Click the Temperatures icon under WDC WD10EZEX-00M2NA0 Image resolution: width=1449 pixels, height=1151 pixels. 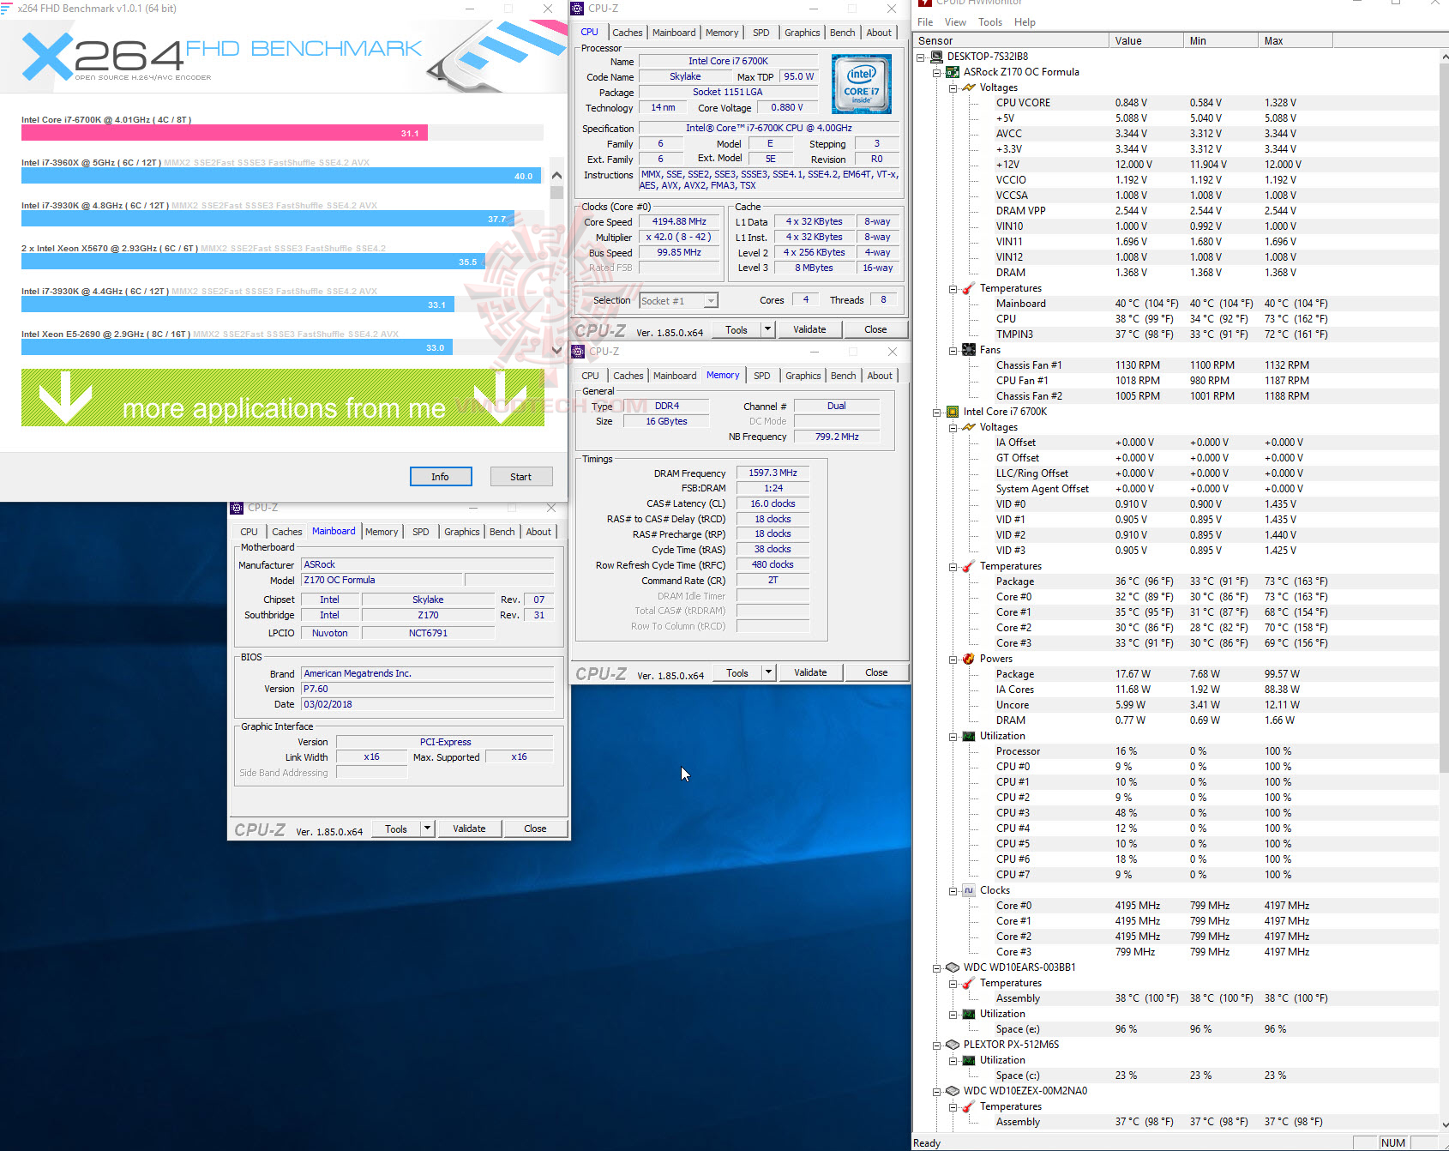pyautogui.click(x=969, y=1106)
